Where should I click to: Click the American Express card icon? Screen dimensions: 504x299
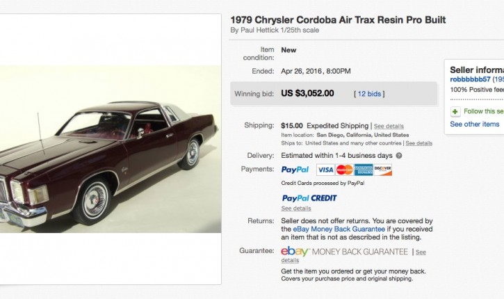click(x=363, y=170)
